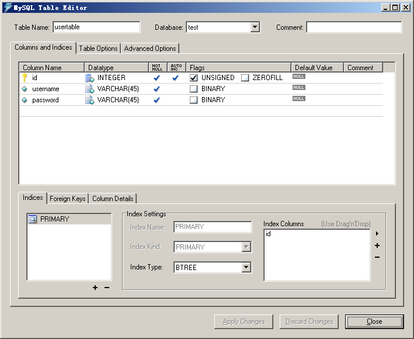Toggle AUTO INC check for id

175,78
